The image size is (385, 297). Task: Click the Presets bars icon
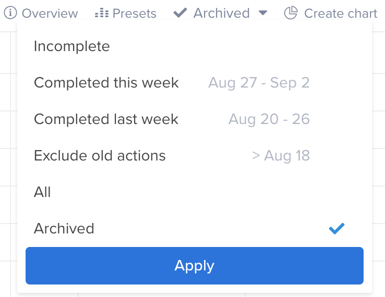(x=102, y=13)
